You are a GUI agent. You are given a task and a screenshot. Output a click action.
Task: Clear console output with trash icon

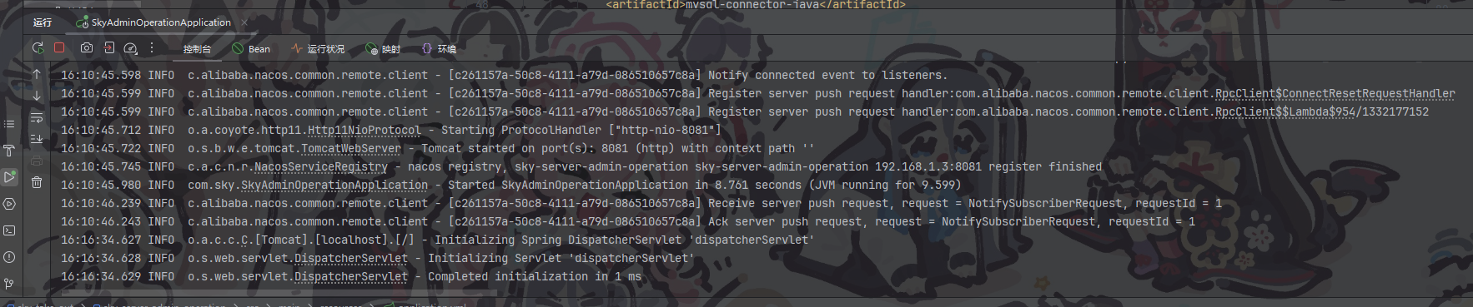pos(37,182)
